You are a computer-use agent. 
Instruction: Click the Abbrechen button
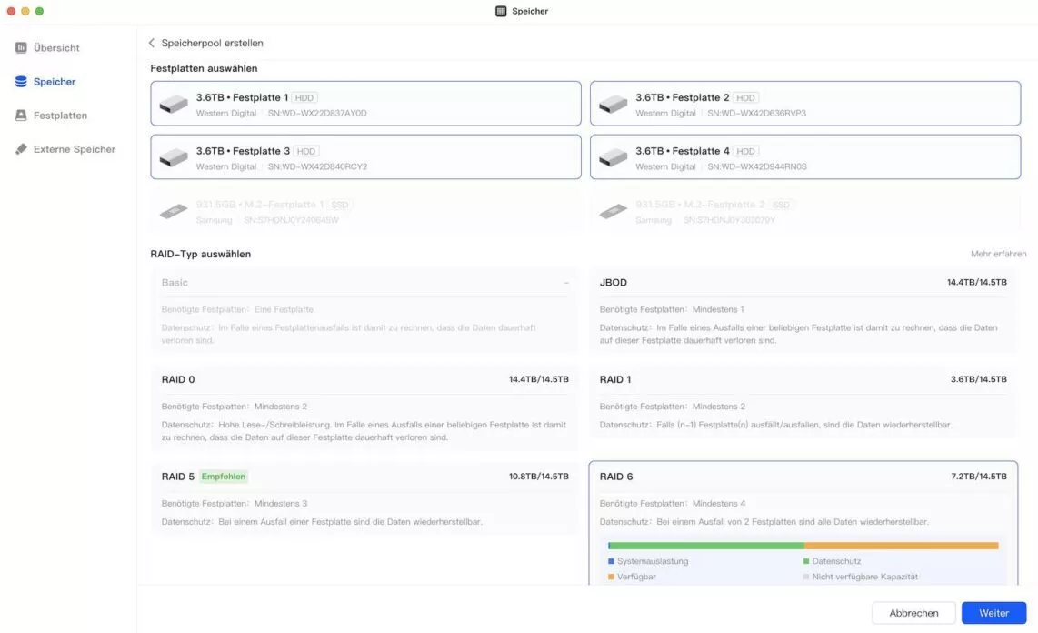913,613
